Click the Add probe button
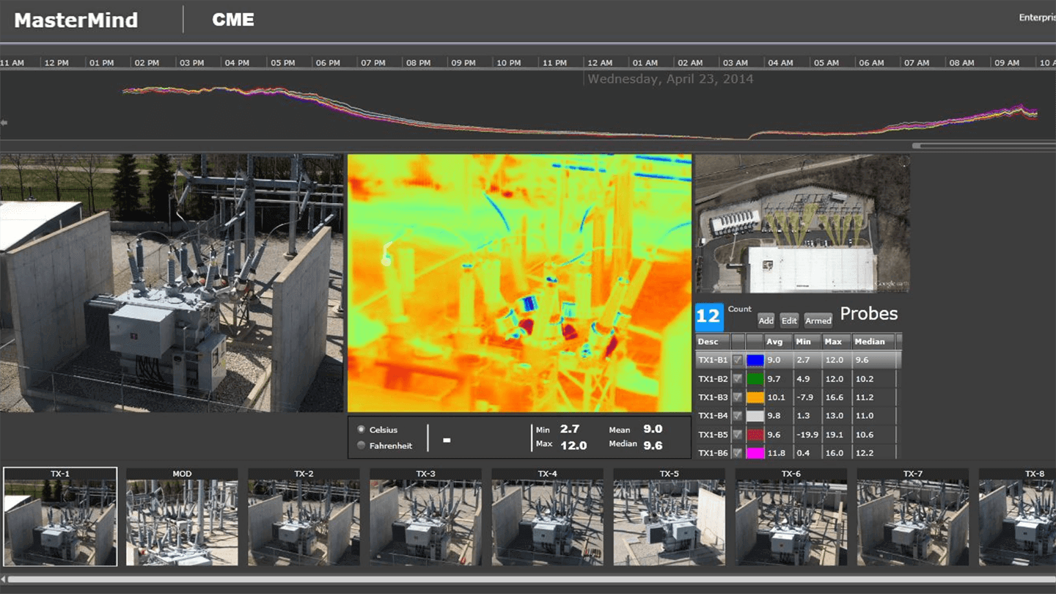Screen dimensions: 1056x594 [766, 320]
